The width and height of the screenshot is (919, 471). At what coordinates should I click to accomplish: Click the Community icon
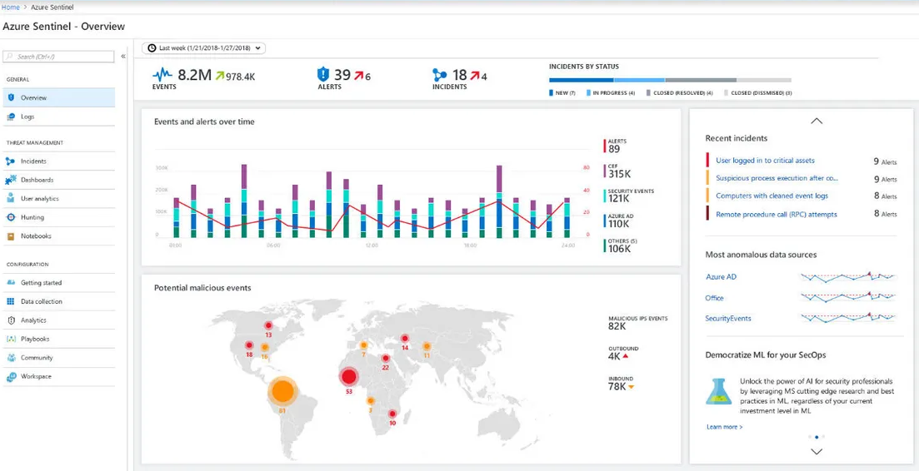(x=11, y=358)
